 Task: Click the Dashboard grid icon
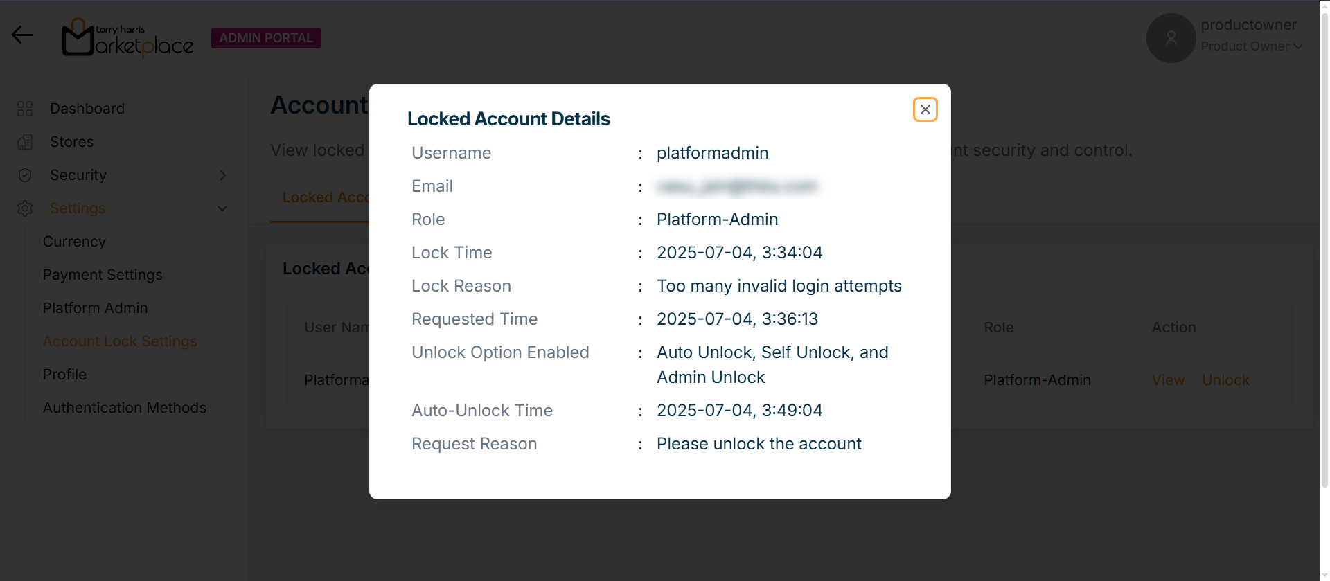(x=25, y=109)
